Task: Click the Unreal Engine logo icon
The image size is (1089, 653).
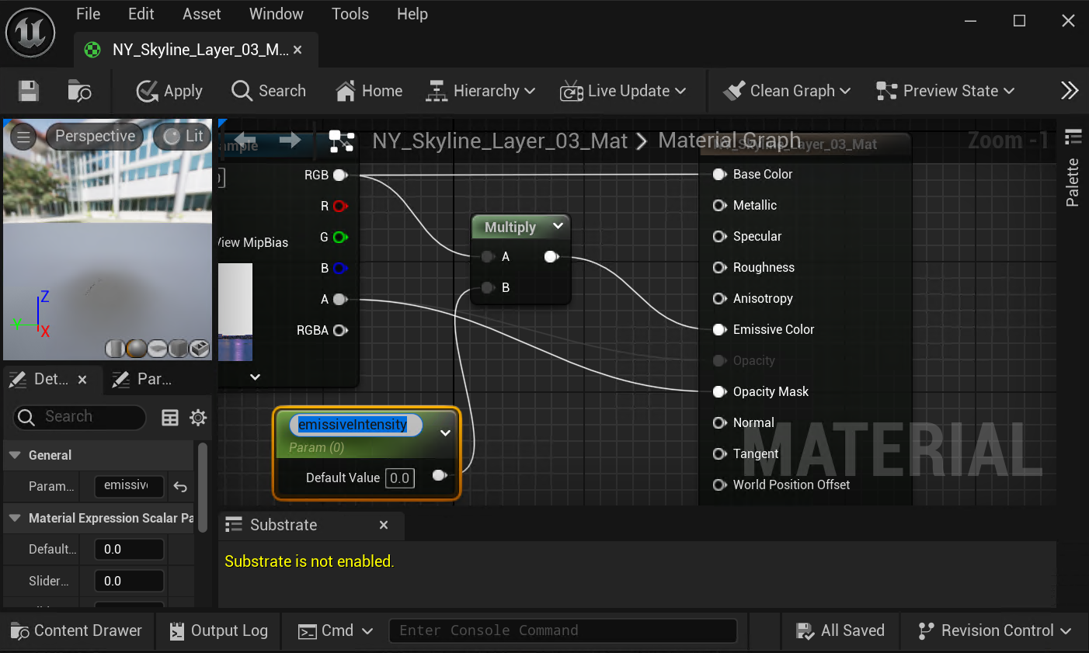Action: (30, 33)
